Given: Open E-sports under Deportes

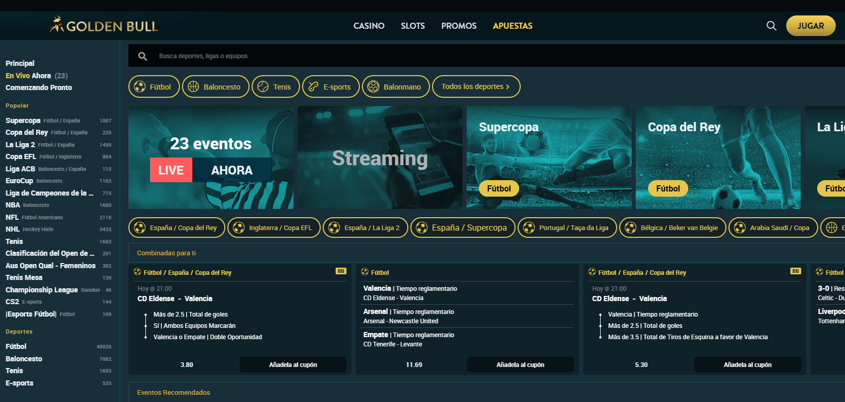Looking at the screenshot, I should coord(58,383).
